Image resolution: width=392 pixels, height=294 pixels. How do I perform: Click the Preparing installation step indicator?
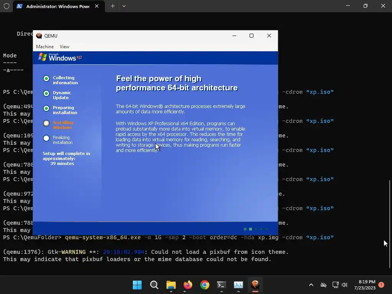pos(46,108)
